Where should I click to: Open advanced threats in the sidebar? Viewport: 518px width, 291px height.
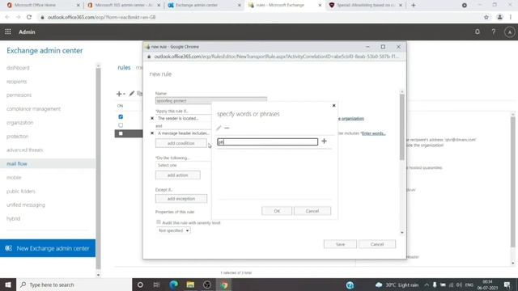point(24,150)
